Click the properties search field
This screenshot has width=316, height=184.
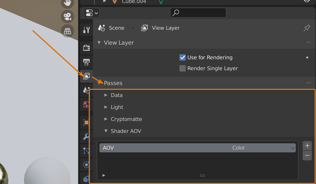click(198, 12)
